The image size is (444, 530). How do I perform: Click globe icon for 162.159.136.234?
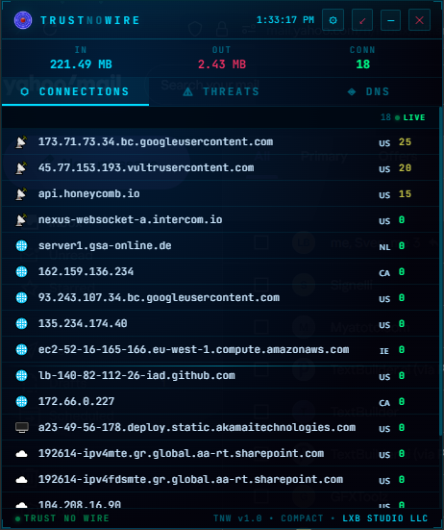[x=21, y=272]
